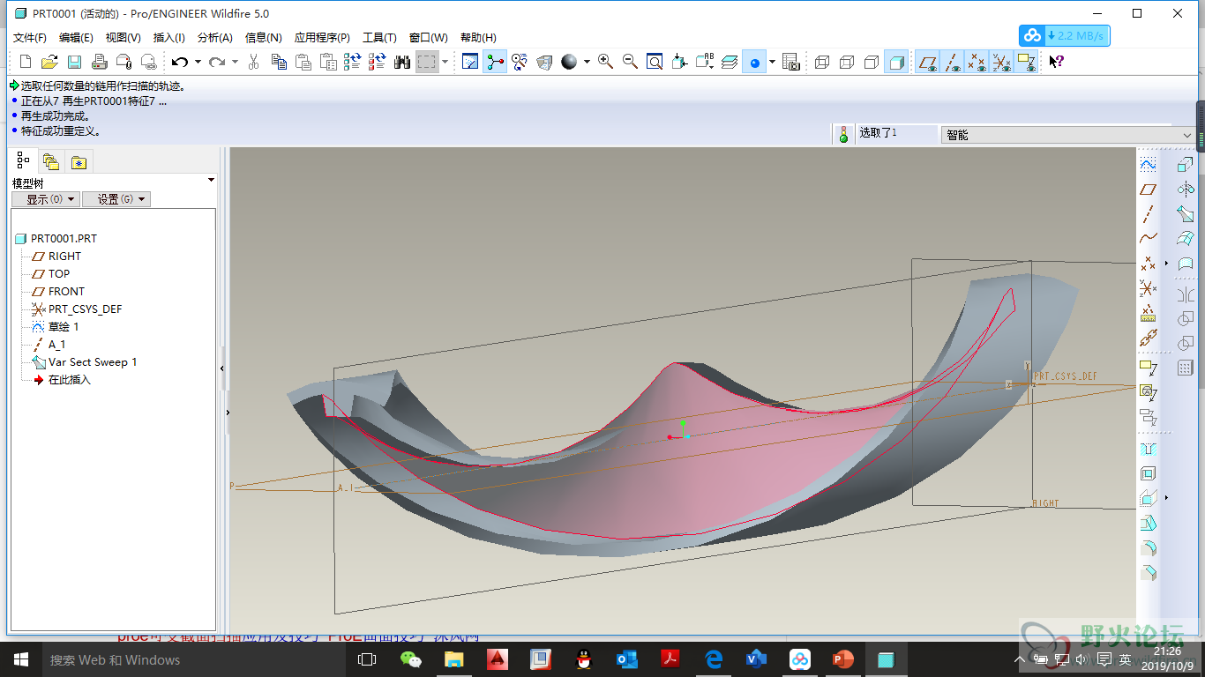Select the Datum Coordinate System tool
This screenshot has height=677, width=1205.
point(1148,287)
